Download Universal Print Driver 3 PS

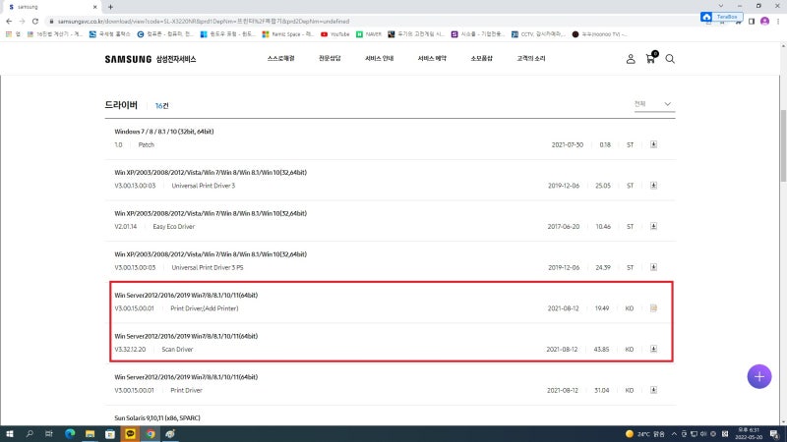(x=653, y=267)
